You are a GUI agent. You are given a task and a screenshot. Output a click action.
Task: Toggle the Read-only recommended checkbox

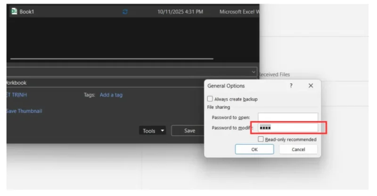(261, 139)
